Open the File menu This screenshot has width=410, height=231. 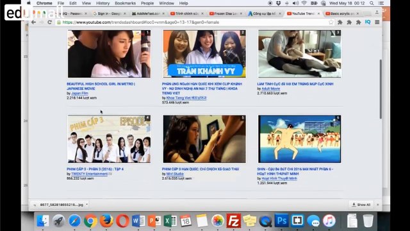[x=61, y=3]
